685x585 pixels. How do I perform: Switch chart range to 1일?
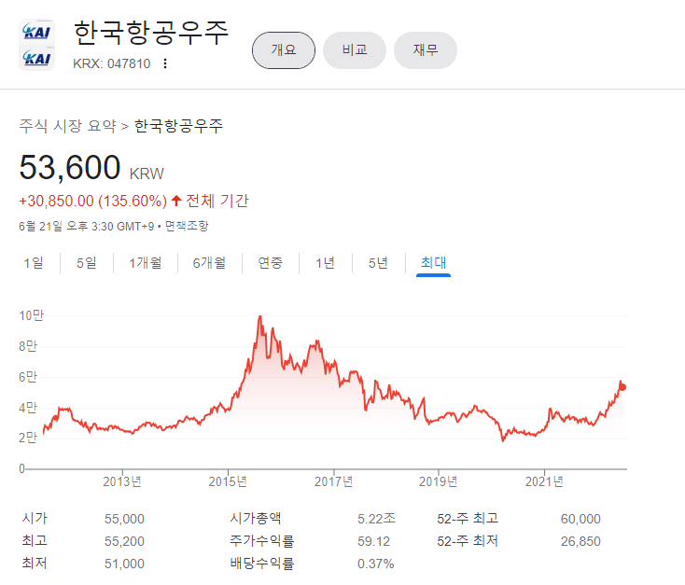[34, 263]
